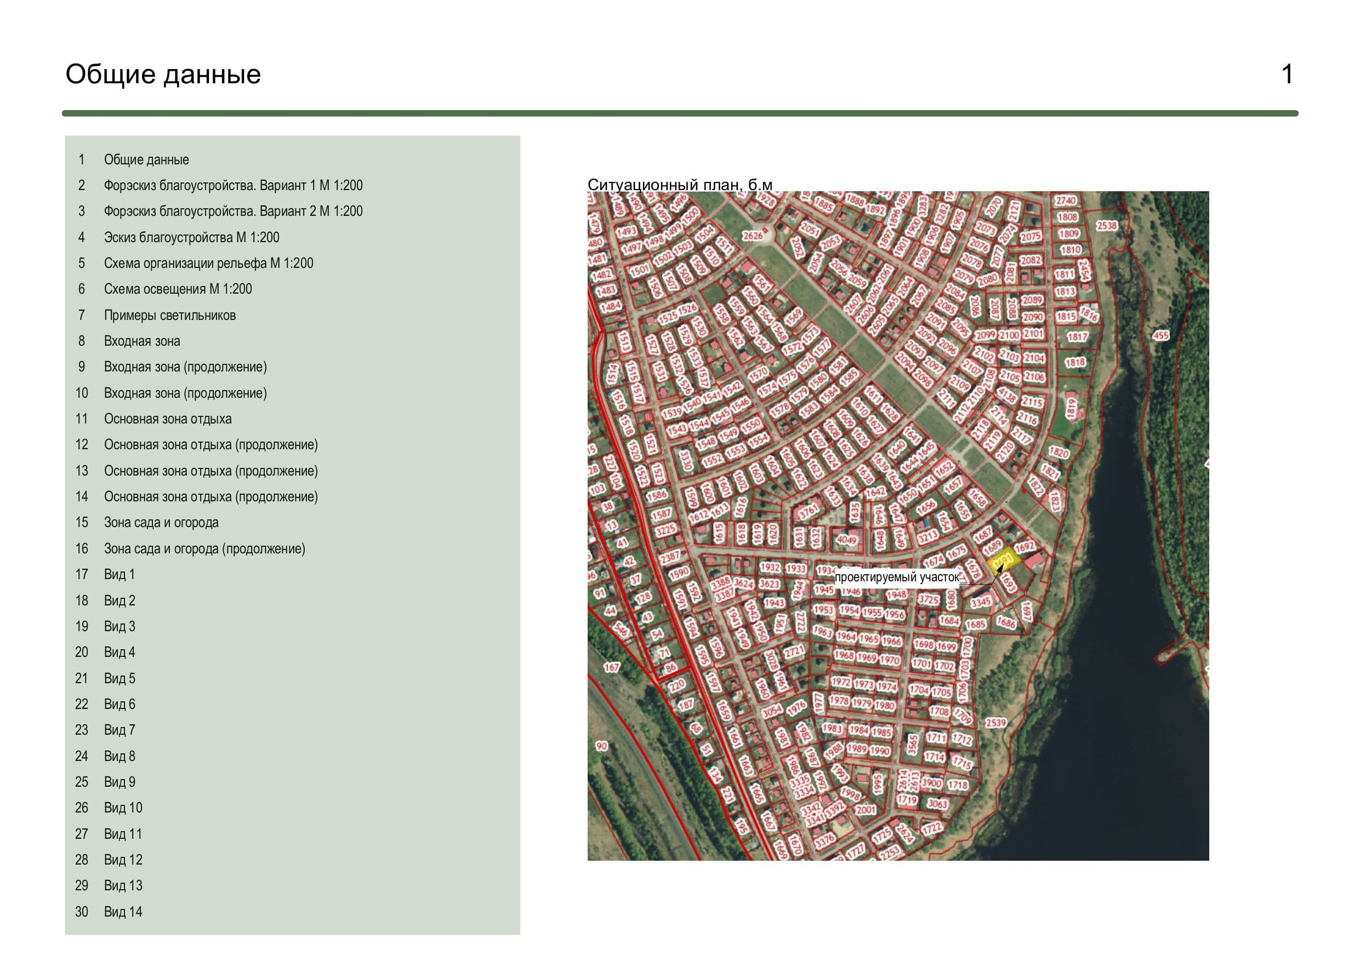Click parcel label 3063 on the map
The image size is (1360, 961).
click(937, 804)
